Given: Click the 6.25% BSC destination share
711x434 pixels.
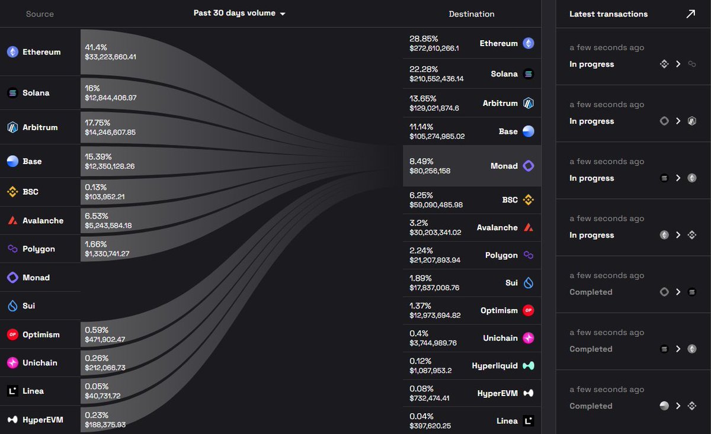Looking at the screenshot, I should [x=421, y=195].
